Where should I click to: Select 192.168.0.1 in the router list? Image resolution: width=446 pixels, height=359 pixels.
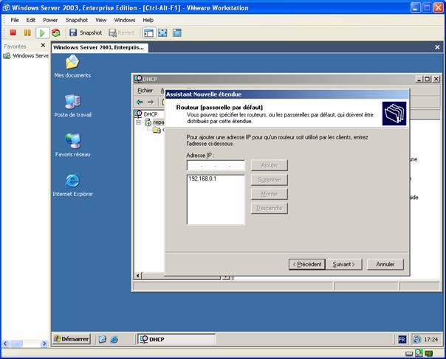[x=202, y=178]
